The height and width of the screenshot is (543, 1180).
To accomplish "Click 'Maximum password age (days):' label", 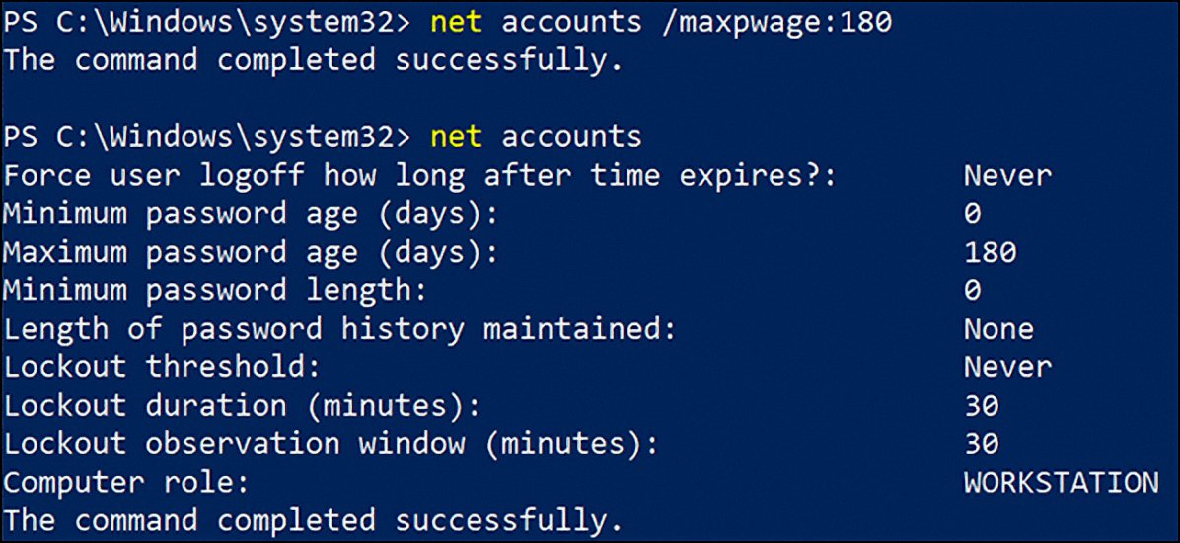I will (x=251, y=252).
